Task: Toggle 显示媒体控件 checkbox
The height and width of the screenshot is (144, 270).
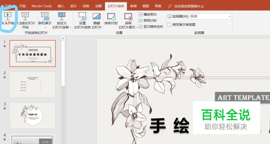Action: tap(140, 27)
